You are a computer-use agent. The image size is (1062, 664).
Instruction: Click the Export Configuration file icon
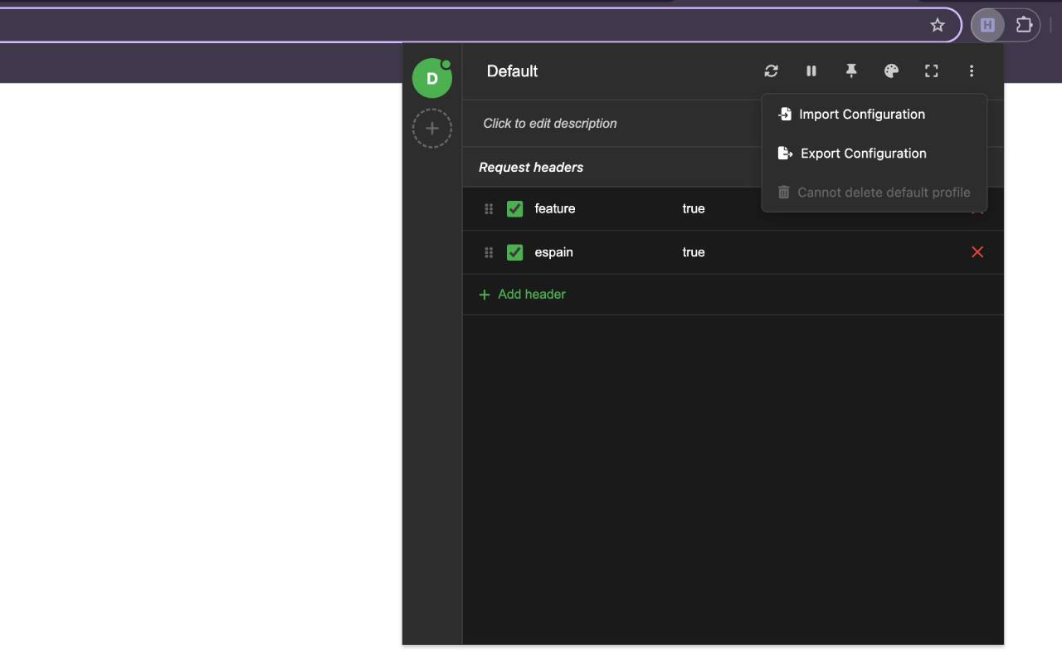pos(785,154)
